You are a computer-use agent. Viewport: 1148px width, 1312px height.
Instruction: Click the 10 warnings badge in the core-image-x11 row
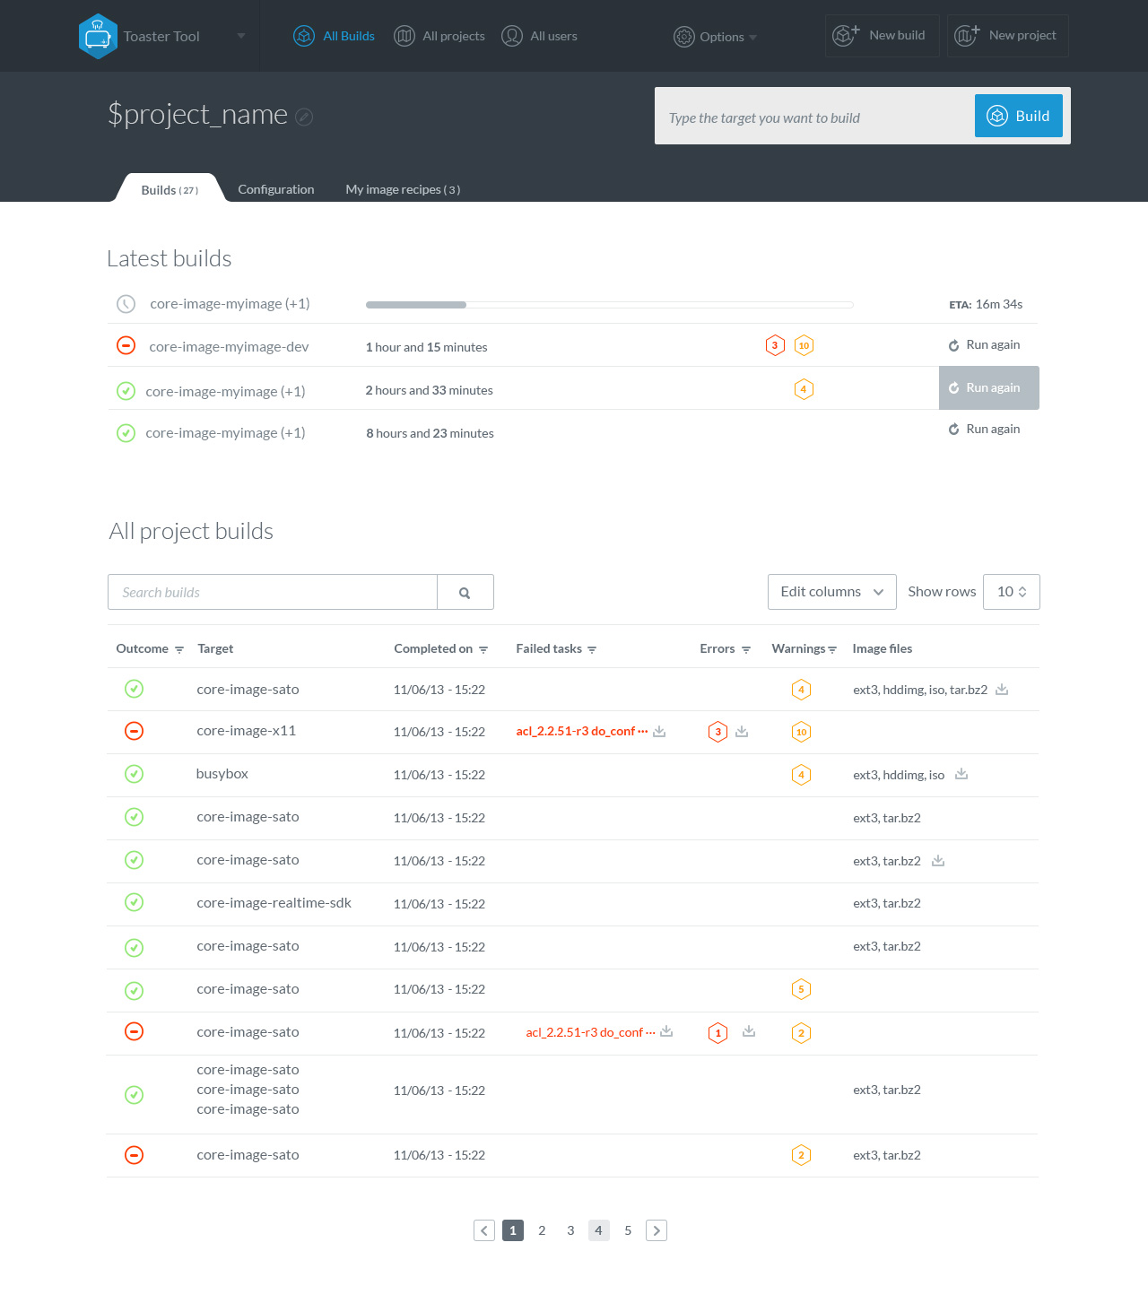(x=802, y=732)
